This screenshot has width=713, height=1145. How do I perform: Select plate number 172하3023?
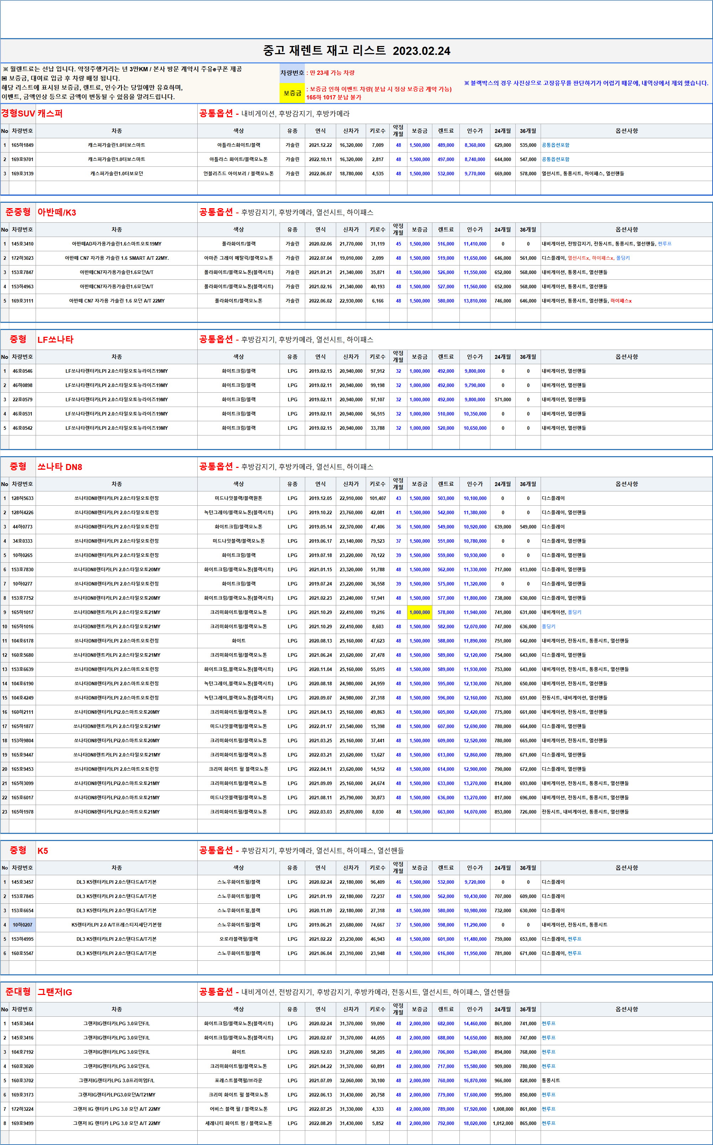click(x=23, y=258)
